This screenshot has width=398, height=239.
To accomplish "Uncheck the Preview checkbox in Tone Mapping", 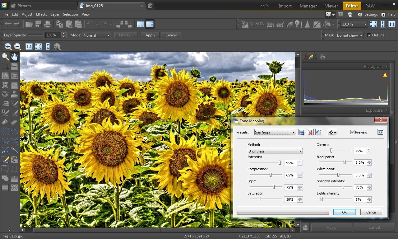I will click(x=352, y=132).
